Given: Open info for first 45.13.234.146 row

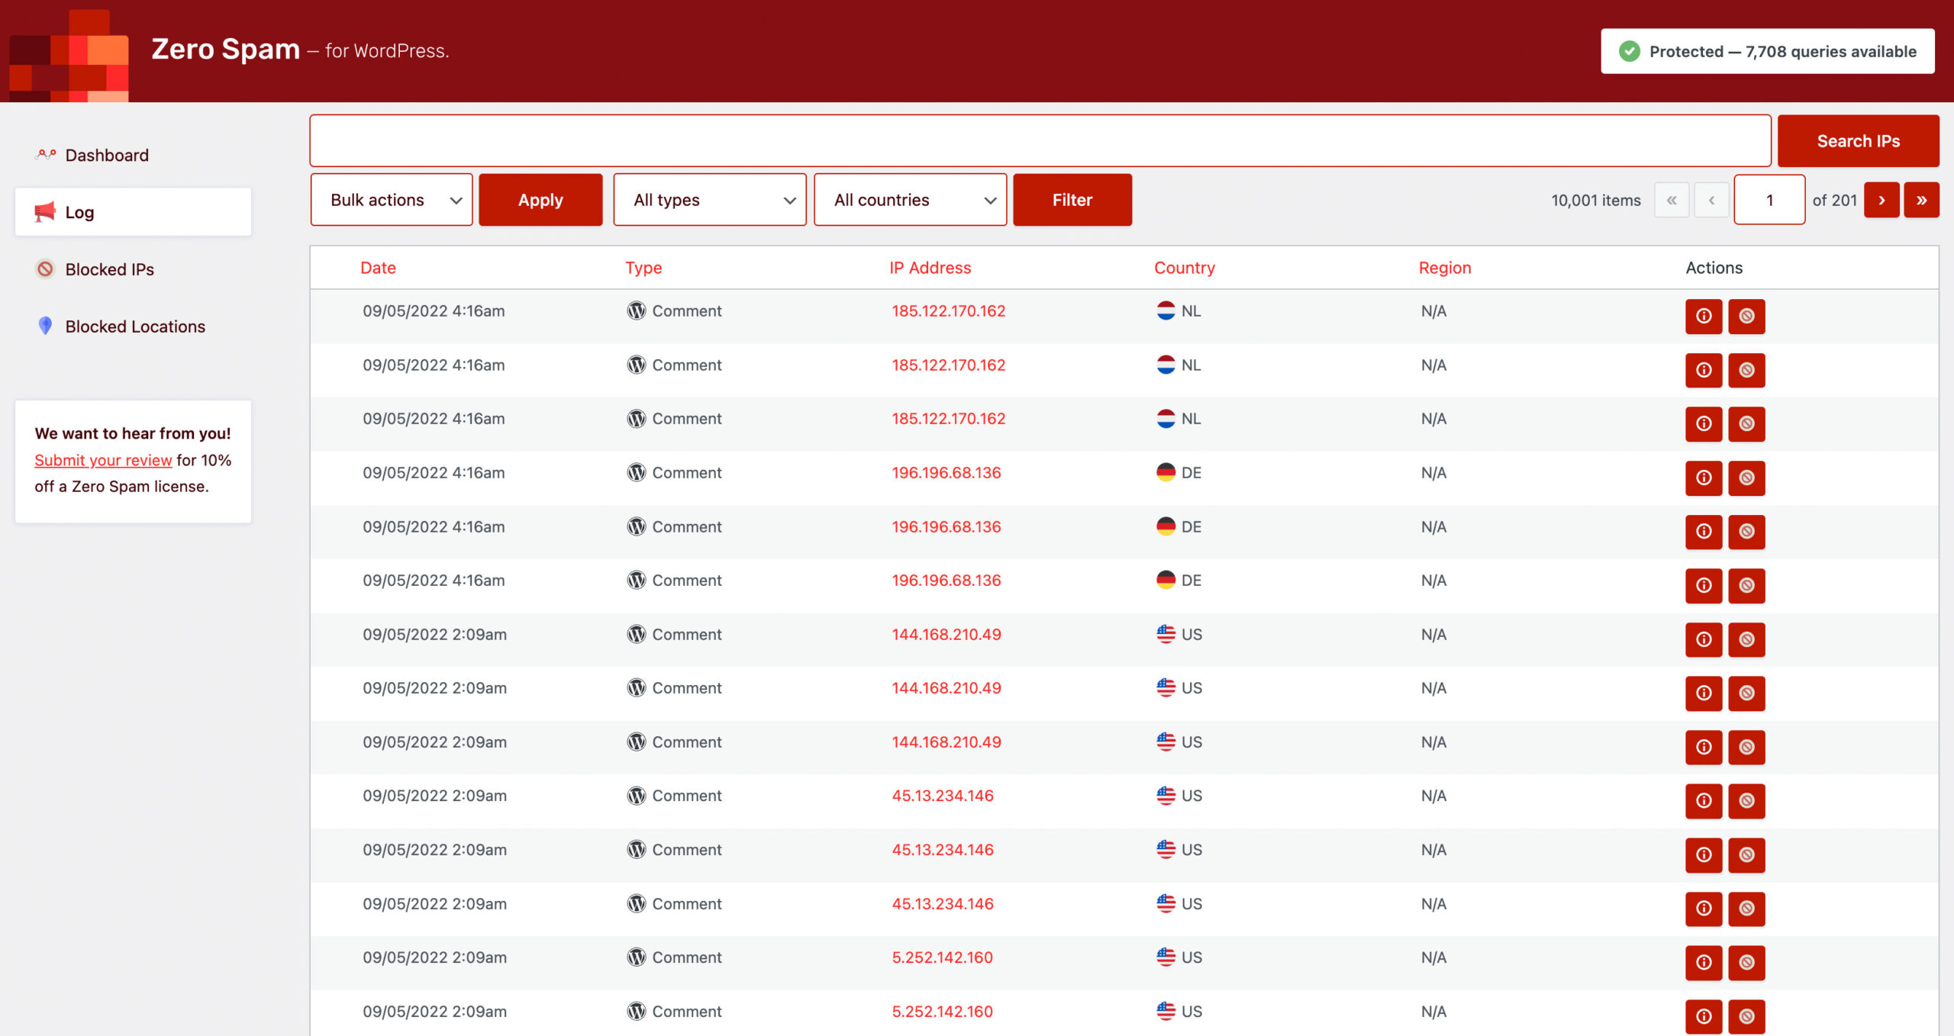Looking at the screenshot, I should (1704, 800).
